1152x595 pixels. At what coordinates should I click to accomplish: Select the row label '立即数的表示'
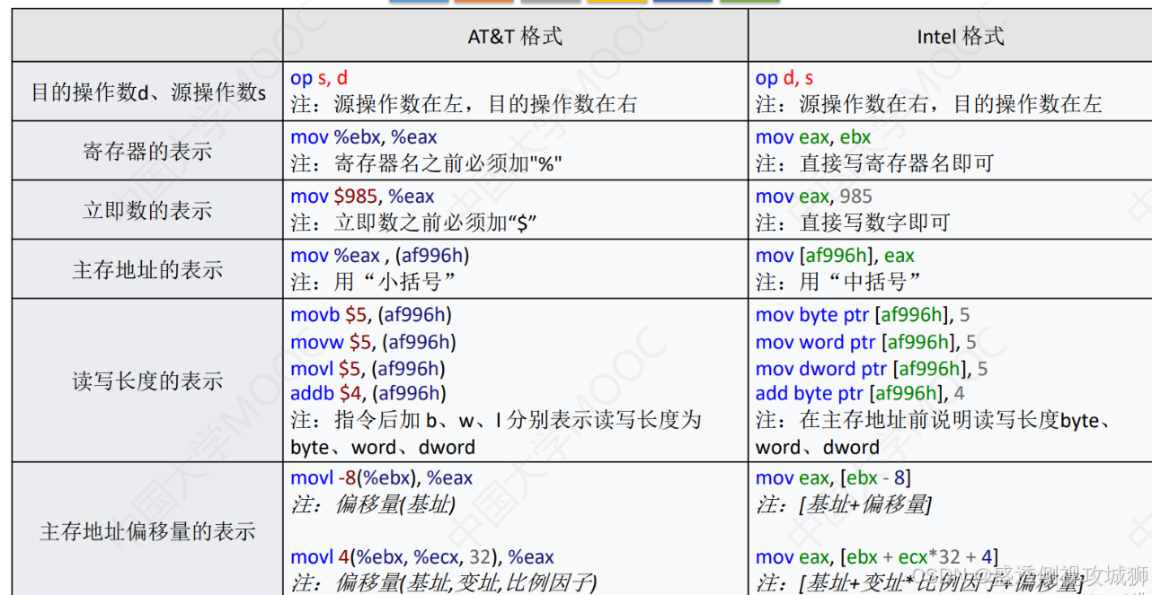pos(147,210)
